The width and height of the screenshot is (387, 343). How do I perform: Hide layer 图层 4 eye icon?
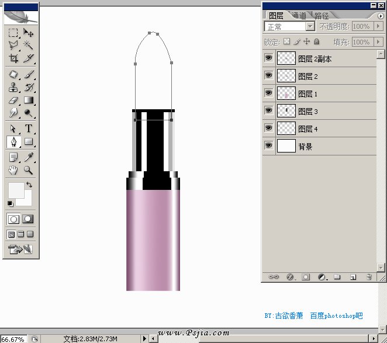pos(269,128)
